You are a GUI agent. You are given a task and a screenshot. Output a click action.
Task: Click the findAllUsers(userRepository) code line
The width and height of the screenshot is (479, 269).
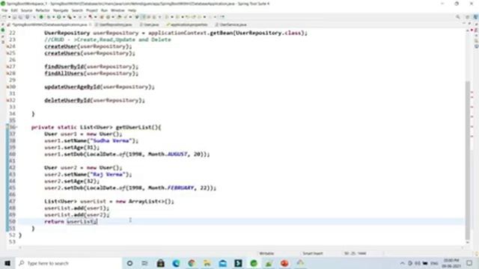coord(91,73)
